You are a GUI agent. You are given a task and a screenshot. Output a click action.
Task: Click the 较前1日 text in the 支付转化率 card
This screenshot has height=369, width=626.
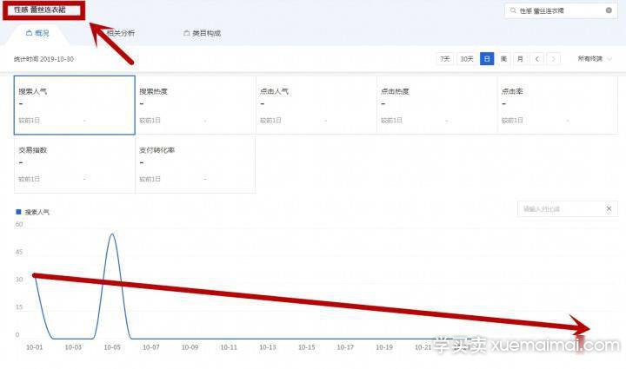click(x=150, y=180)
